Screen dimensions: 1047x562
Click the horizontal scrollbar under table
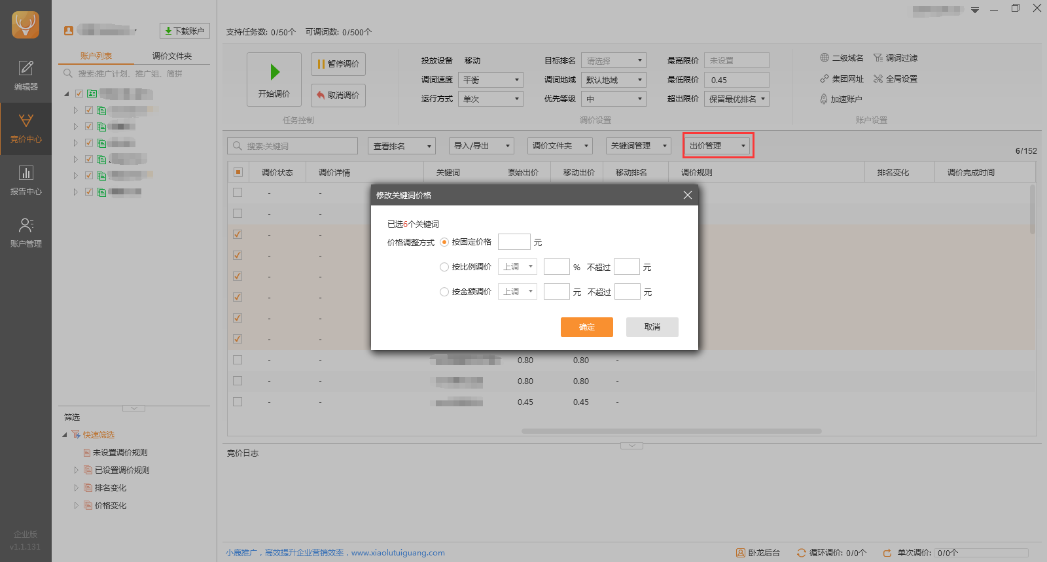point(671,431)
